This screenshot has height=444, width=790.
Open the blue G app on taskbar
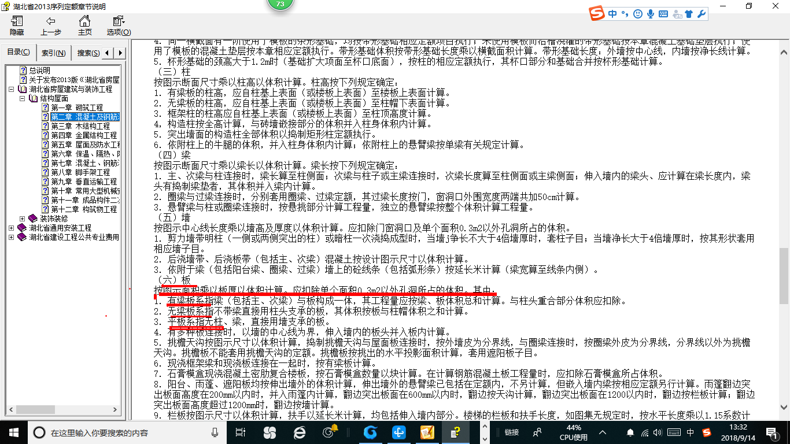(x=370, y=432)
